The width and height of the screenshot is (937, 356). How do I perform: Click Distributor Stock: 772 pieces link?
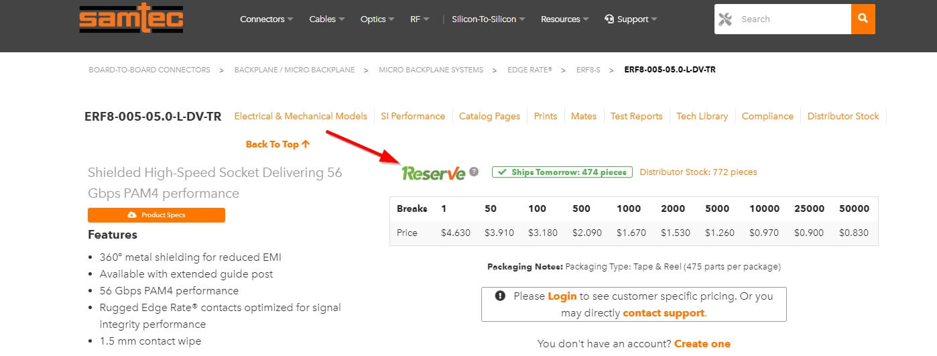(x=698, y=172)
